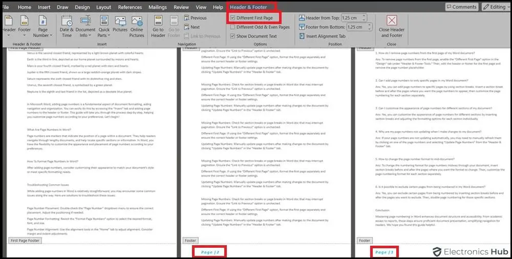
Task: Enable Different Odd & Even Pages
Action: 233,27
